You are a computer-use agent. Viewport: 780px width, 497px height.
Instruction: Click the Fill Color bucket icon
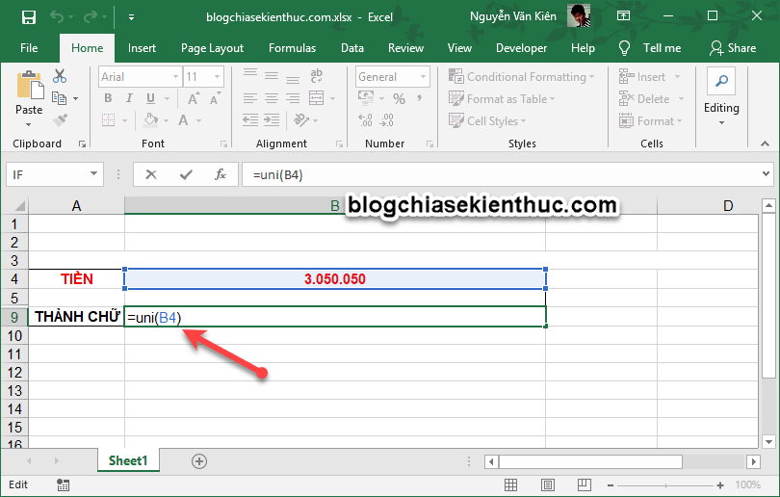click(150, 119)
